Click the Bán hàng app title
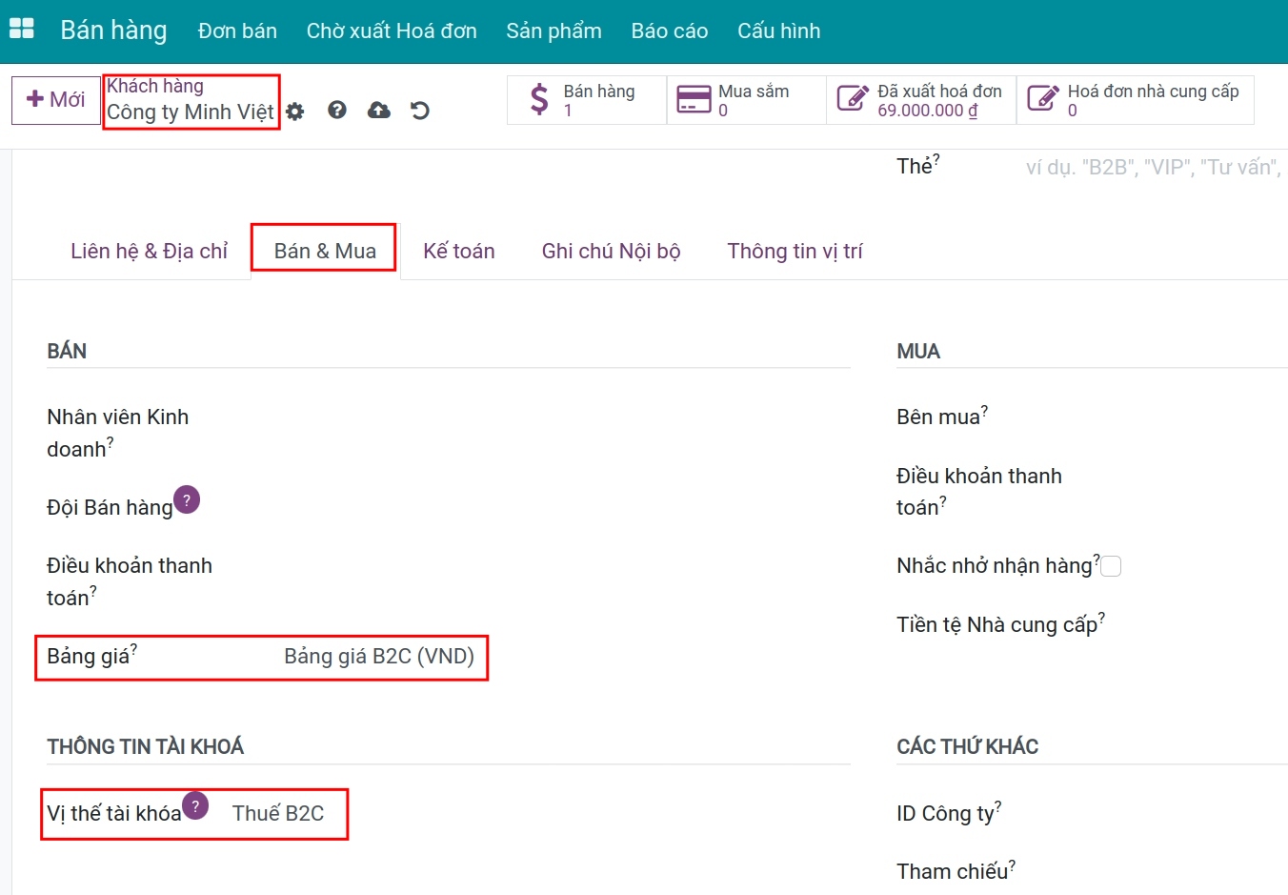 pyautogui.click(x=113, y=31)
